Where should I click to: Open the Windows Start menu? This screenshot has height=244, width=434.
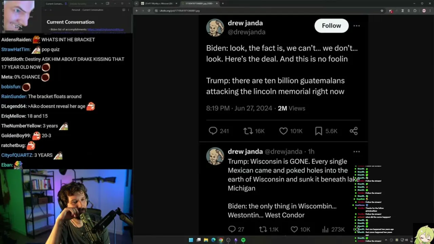[191, 240]
